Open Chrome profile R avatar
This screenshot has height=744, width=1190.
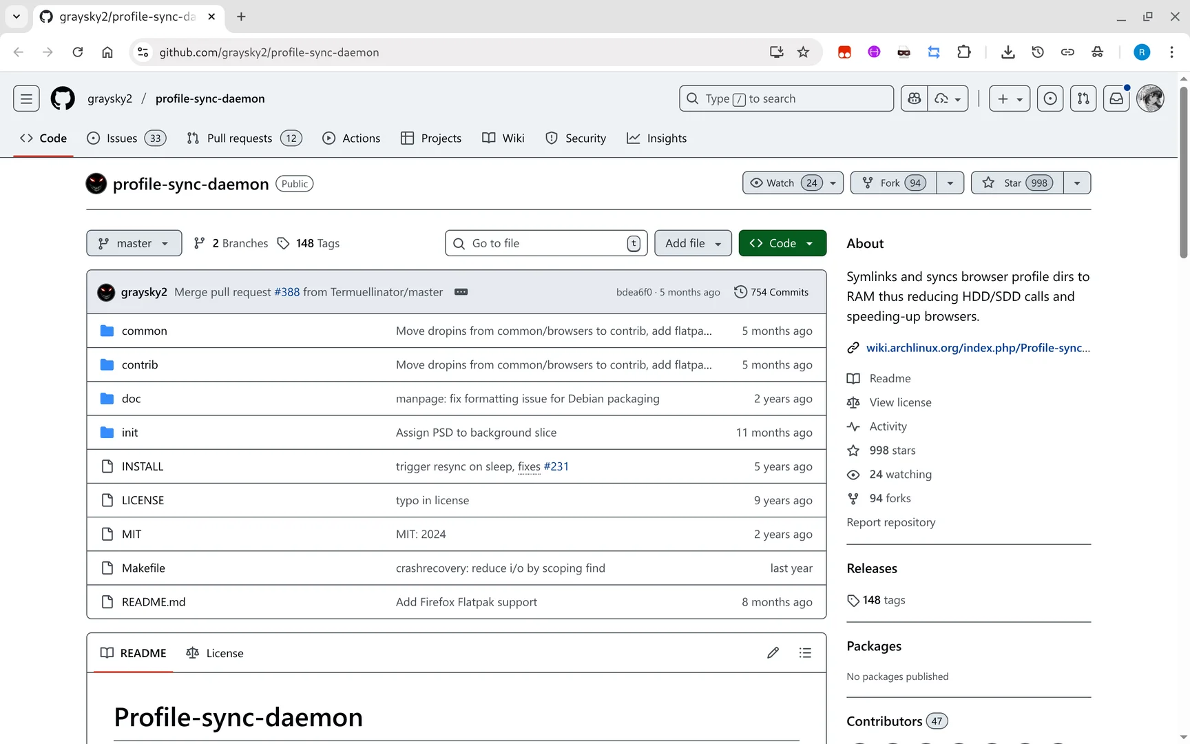(x=1142, y=52)
